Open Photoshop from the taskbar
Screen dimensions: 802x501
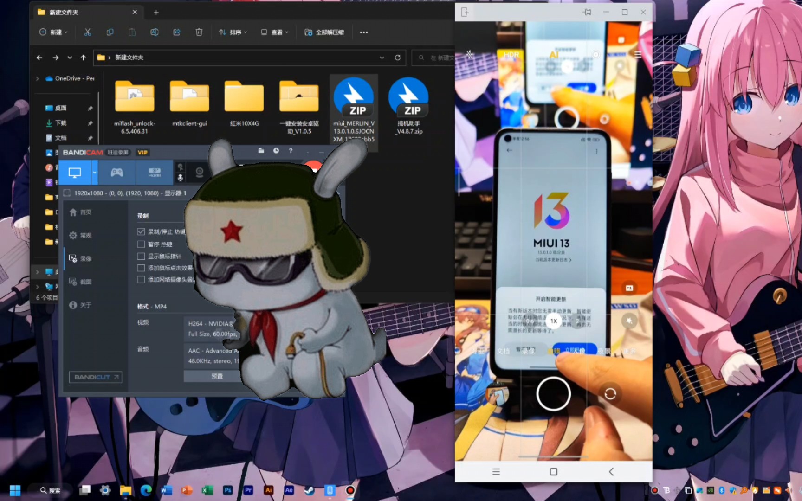tap(227, 490)
